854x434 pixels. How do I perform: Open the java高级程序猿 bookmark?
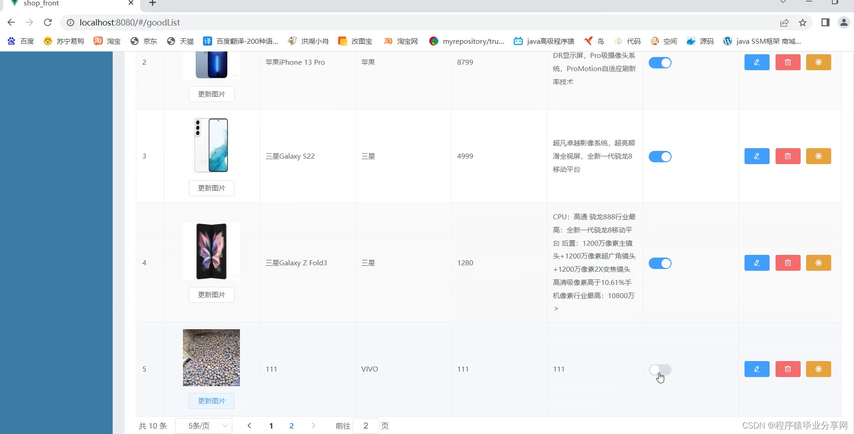[x=544, y=41]
